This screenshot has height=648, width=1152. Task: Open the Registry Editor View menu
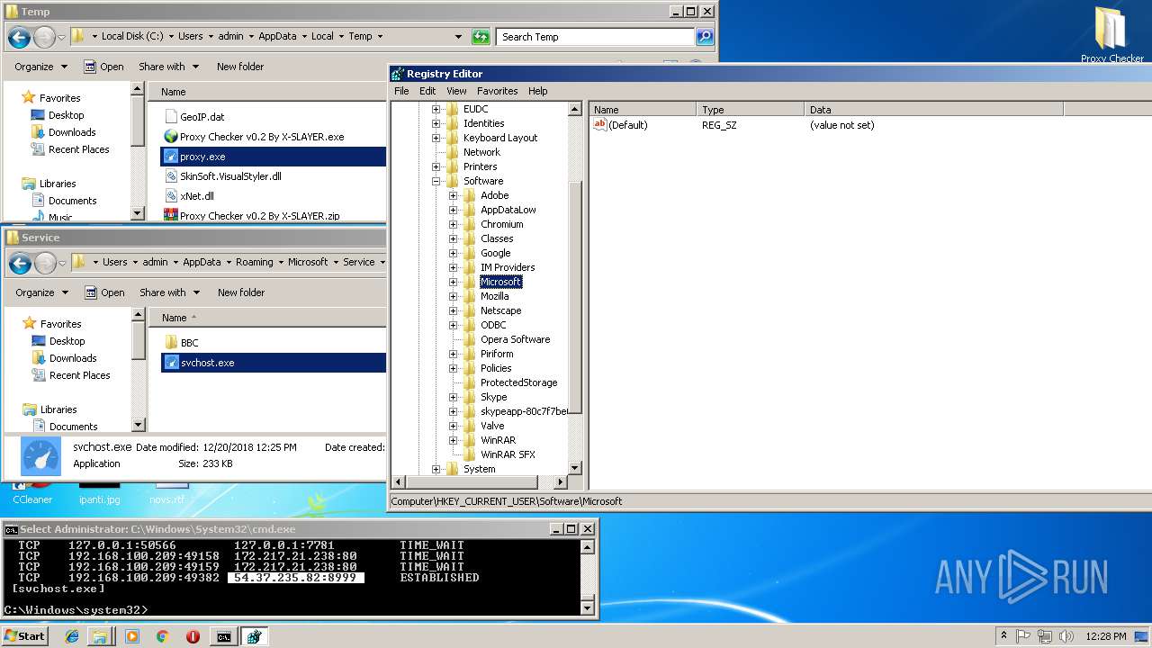click(456, 91)
